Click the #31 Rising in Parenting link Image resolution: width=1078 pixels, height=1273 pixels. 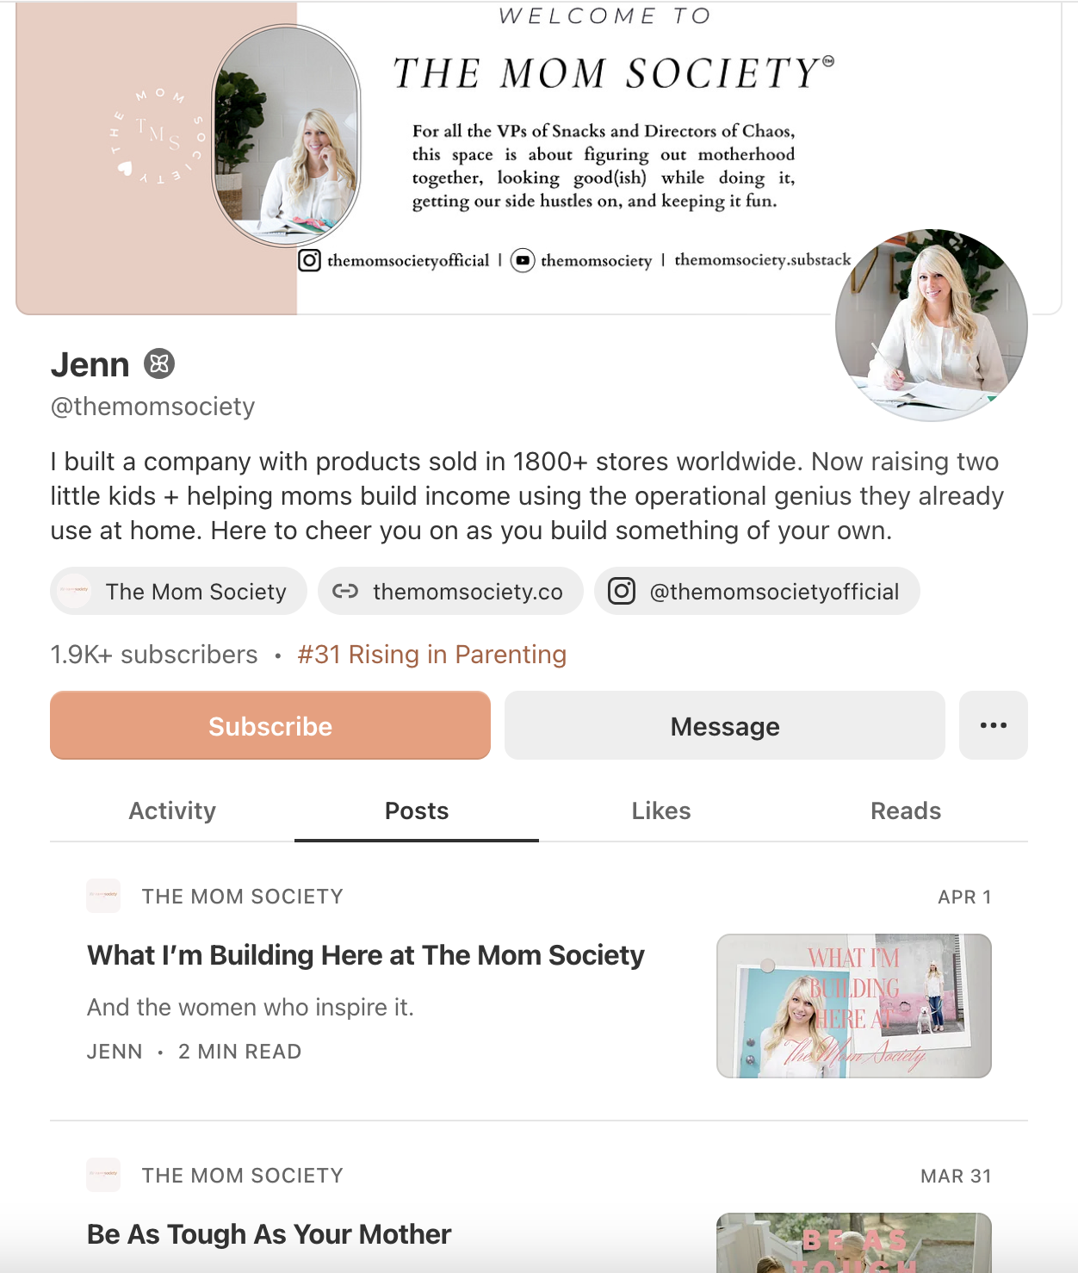click(432, 655)
